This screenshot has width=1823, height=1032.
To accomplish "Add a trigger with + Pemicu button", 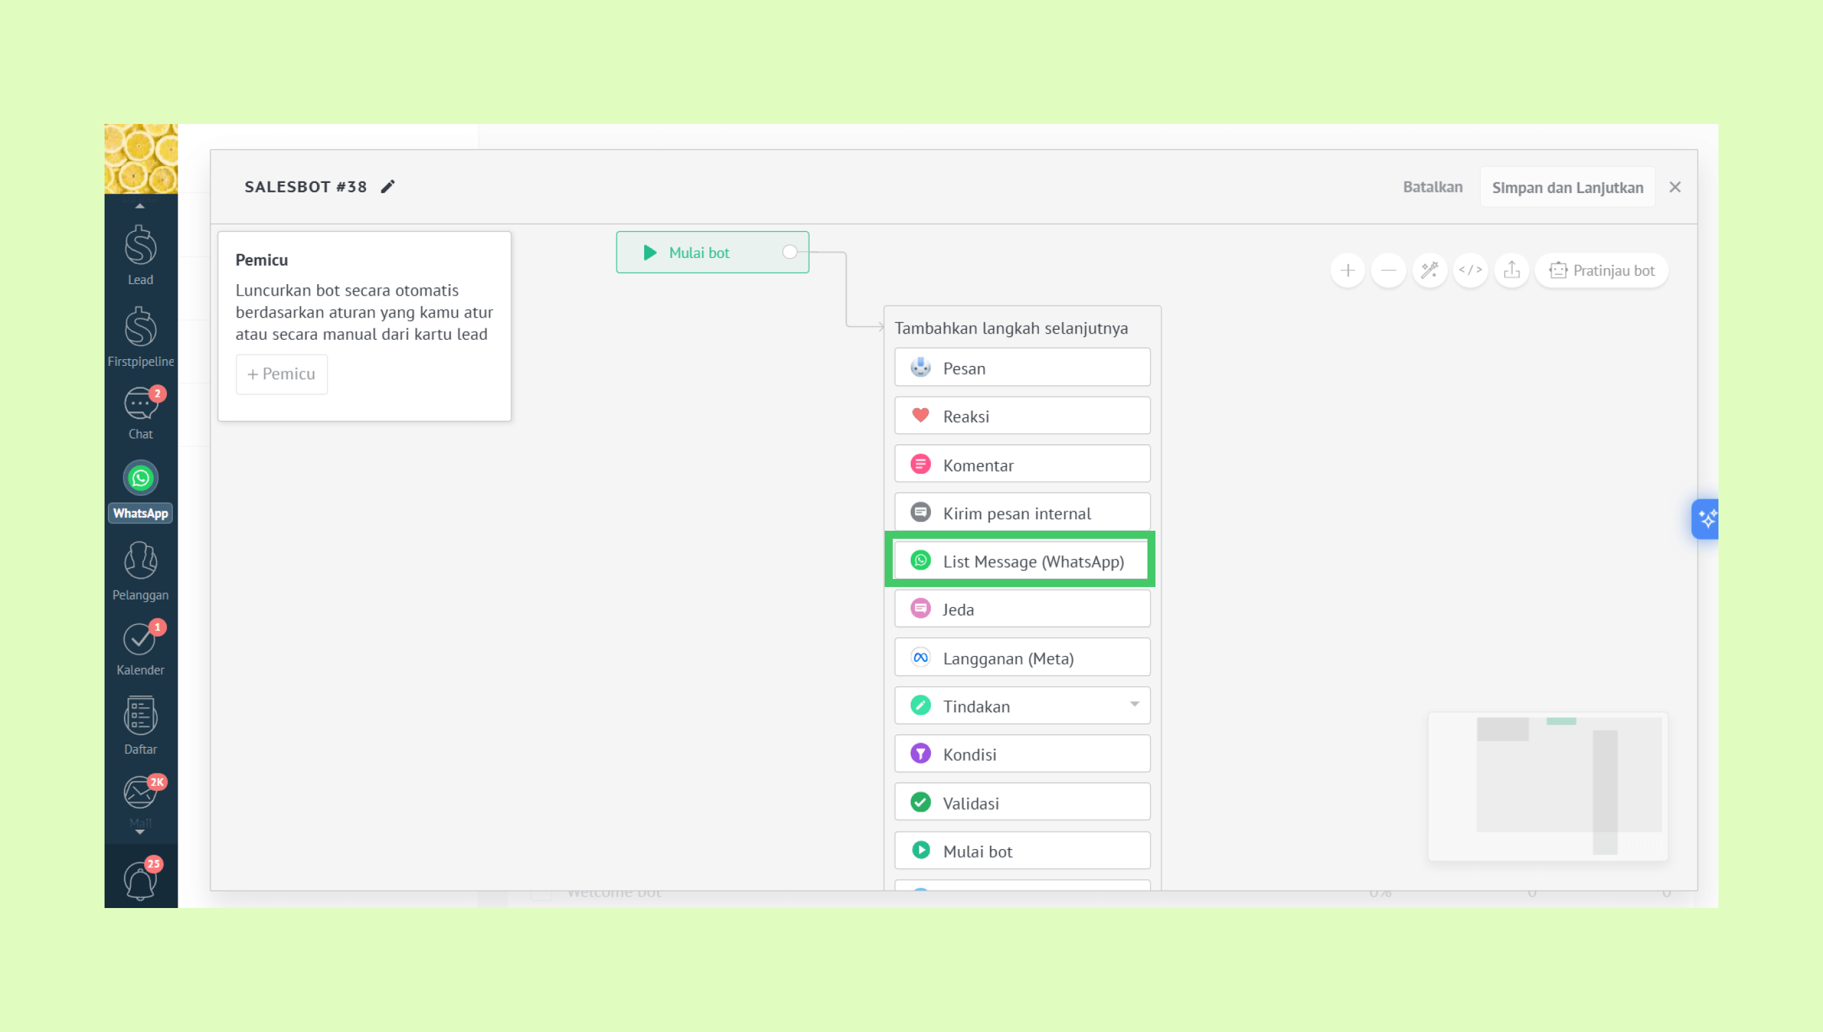I will (281, 373).
